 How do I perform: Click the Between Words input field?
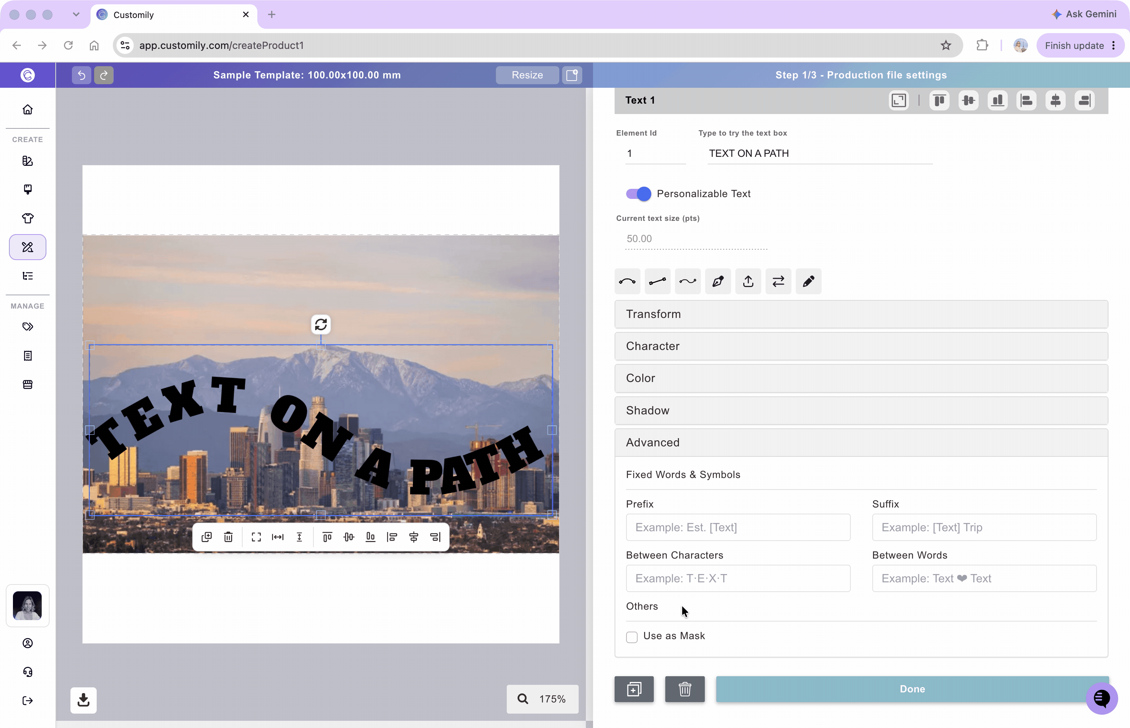click(984, 578)
